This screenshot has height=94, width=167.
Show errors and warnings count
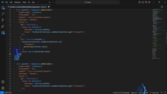tap(8, 93)
